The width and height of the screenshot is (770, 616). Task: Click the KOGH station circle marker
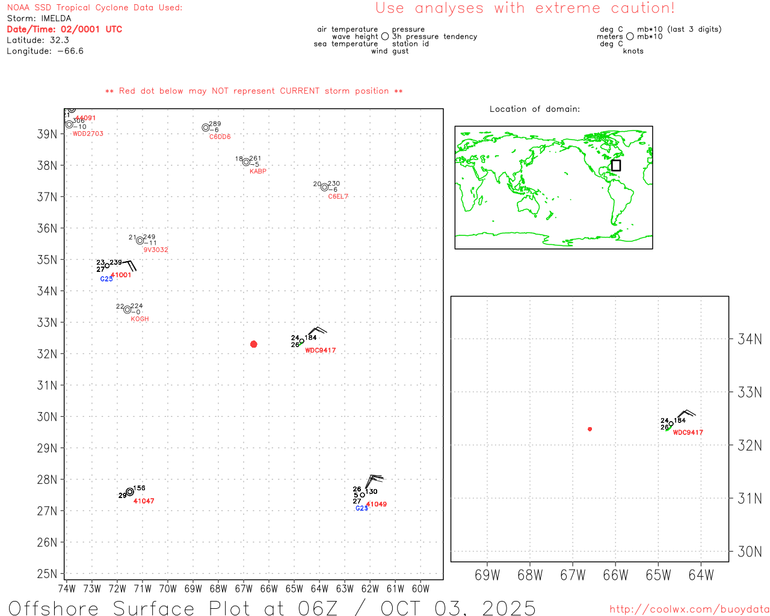pyautogui.click(x=127, y=310)
